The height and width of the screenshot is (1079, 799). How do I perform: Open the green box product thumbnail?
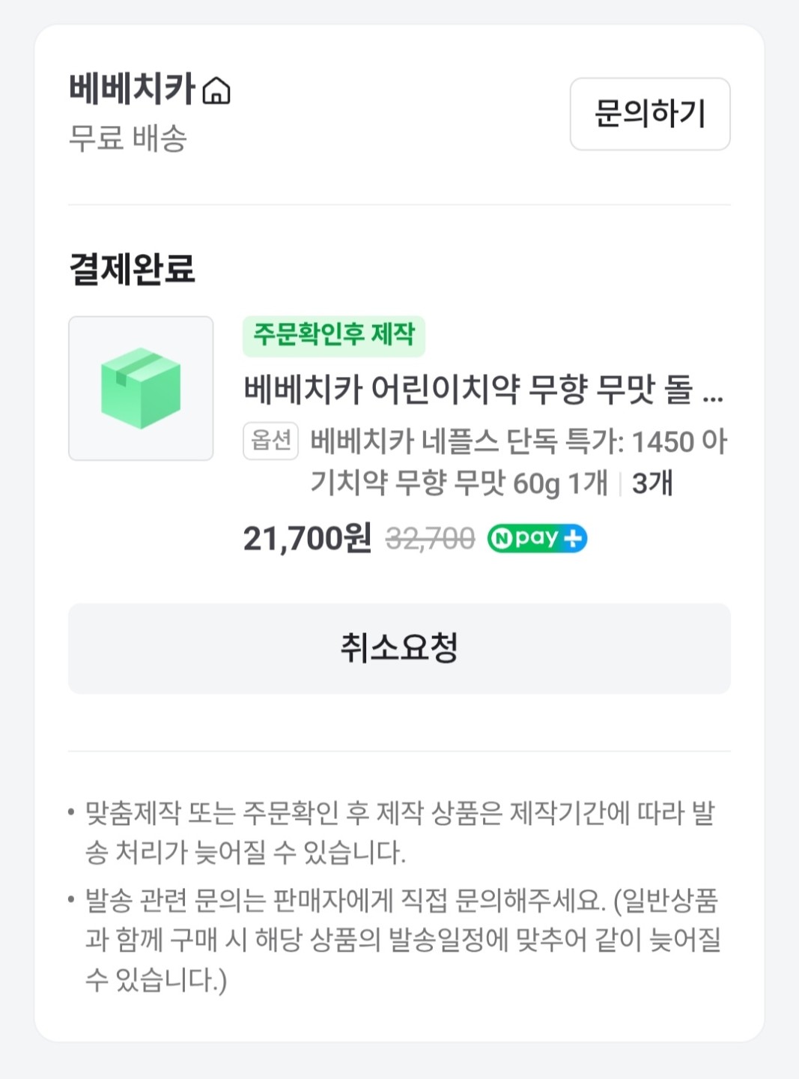(141, 388)
